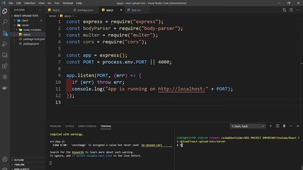
Task: Close the app.js editor tab
Action: (121, 10)
